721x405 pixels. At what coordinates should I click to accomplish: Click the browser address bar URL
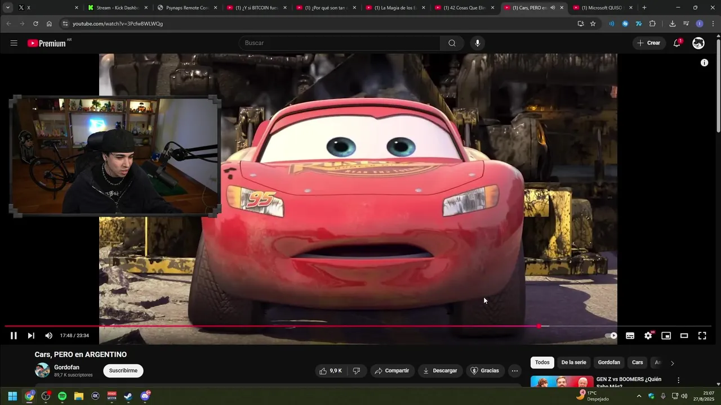point(118,24)
